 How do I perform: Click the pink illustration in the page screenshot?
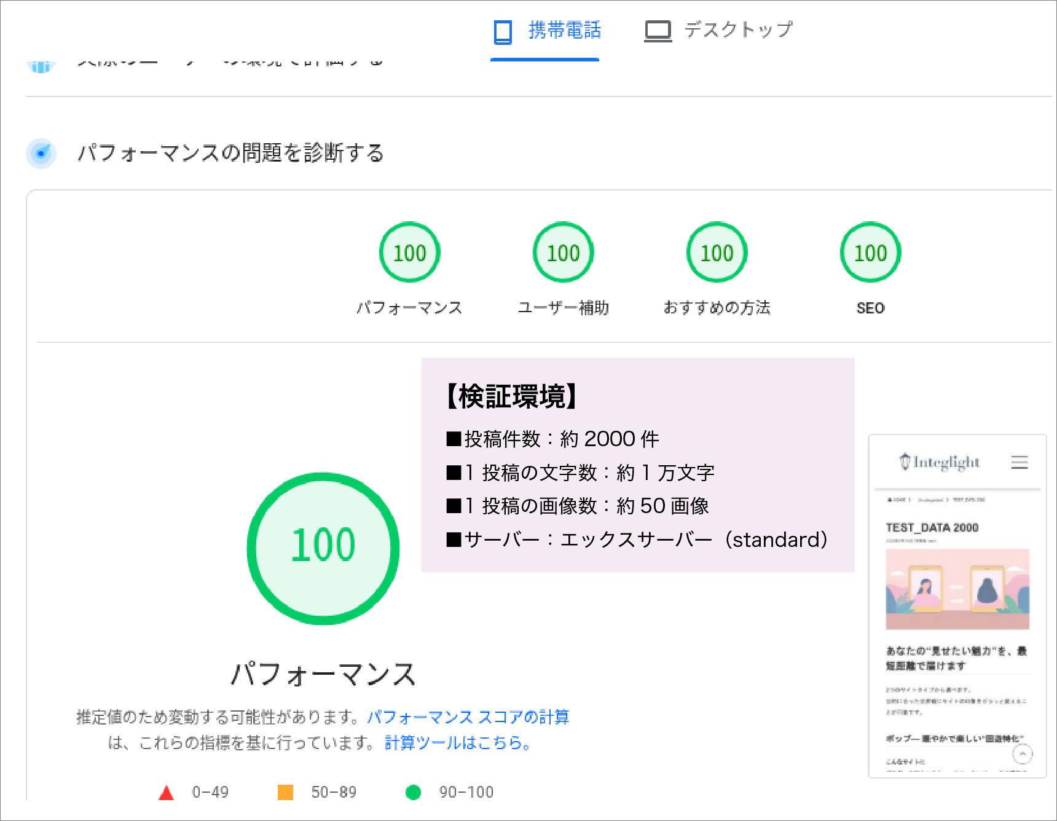tap(957, 589)
